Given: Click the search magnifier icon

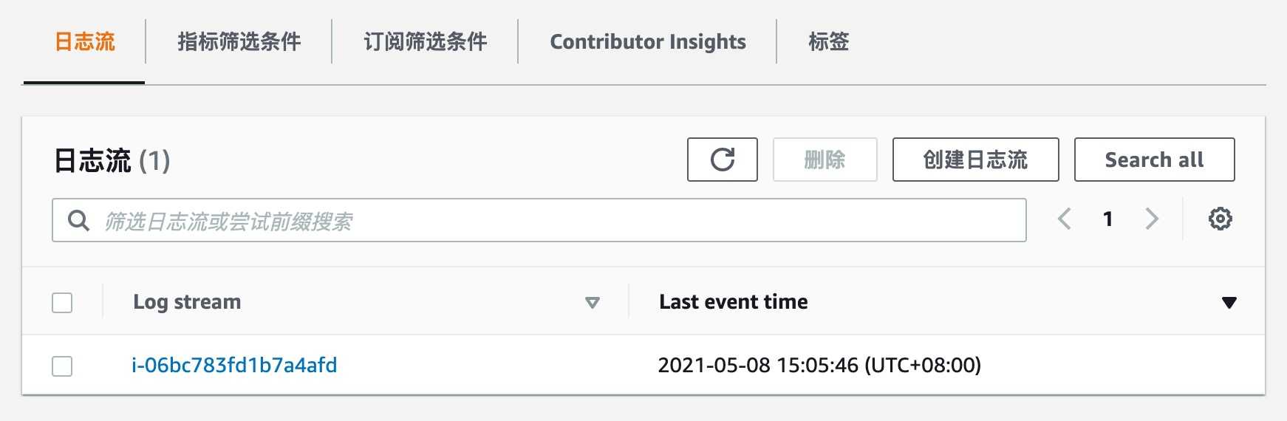Looking at the screenshot, I should pos(78,220).
